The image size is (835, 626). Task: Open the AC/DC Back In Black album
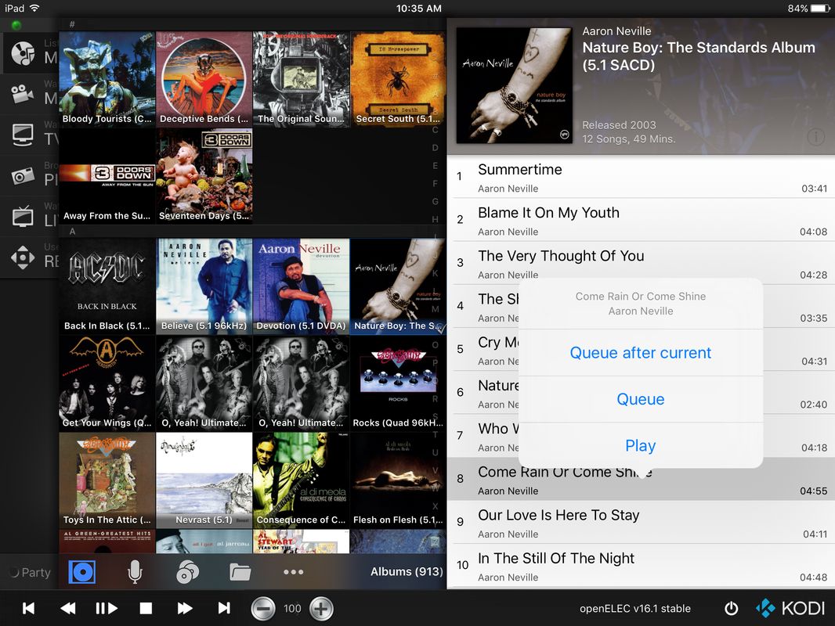[x=107, y=286]
